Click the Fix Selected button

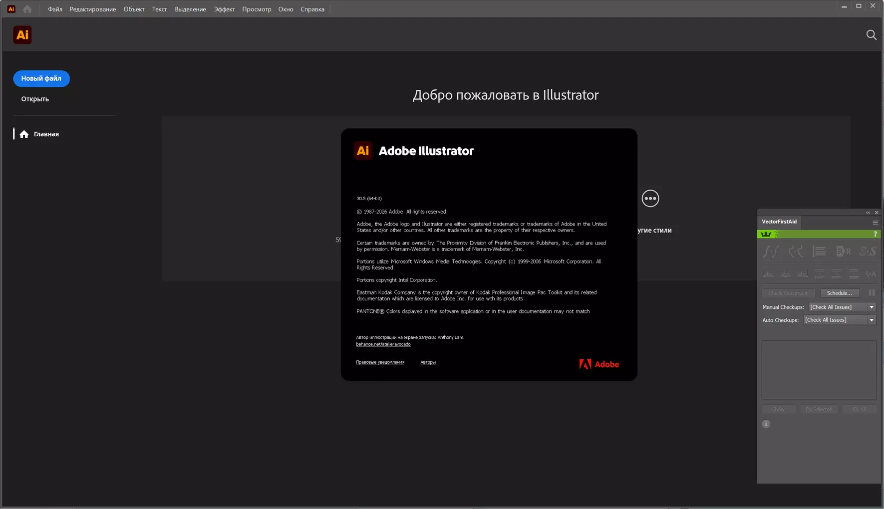(x=819, y=409)
